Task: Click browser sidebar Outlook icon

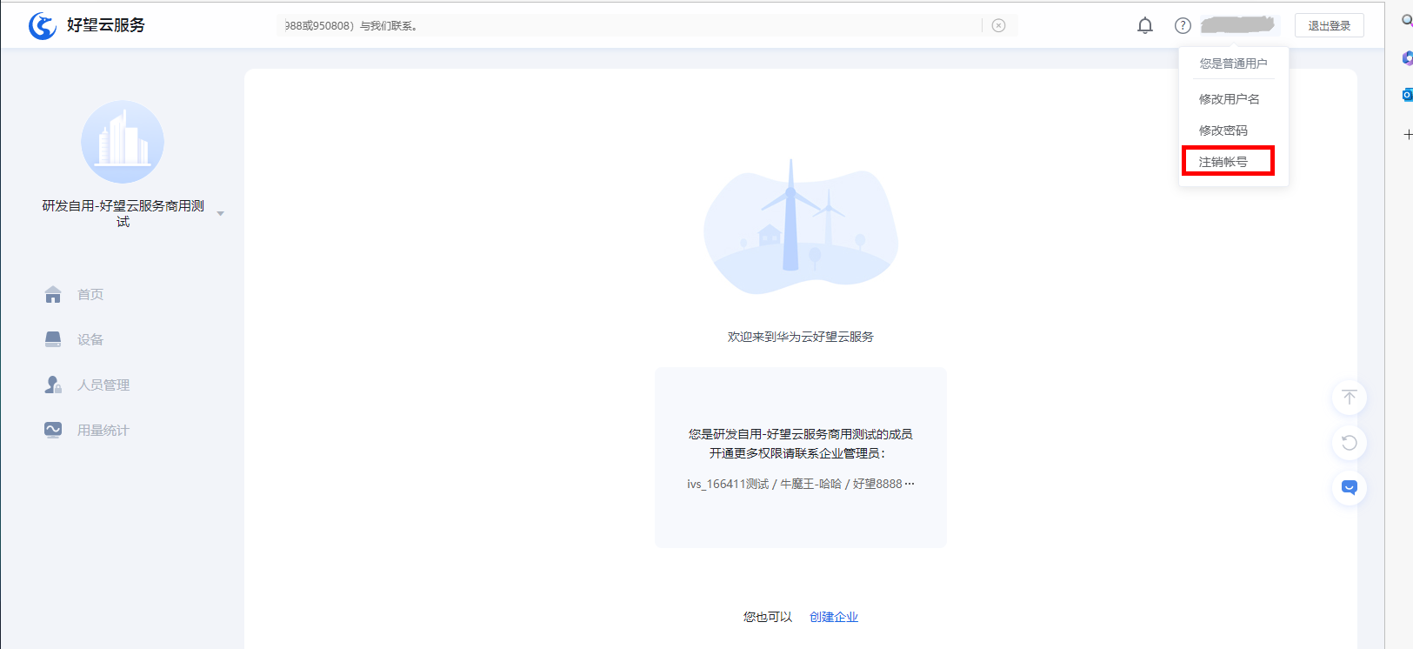Action: click(1407, 95)
